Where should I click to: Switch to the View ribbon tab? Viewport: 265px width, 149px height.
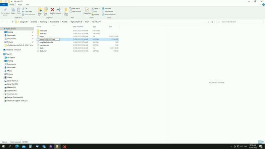[x=27, y=5]
